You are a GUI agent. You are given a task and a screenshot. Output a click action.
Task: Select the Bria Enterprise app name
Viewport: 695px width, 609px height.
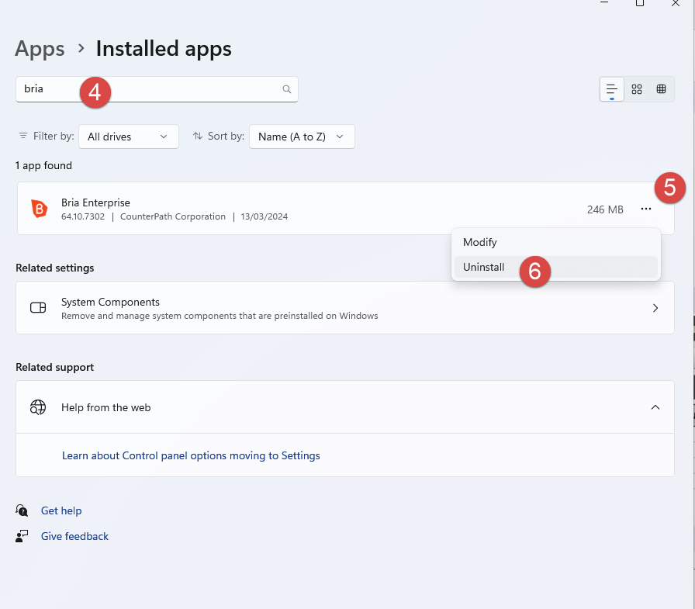(x=95, y=202)
